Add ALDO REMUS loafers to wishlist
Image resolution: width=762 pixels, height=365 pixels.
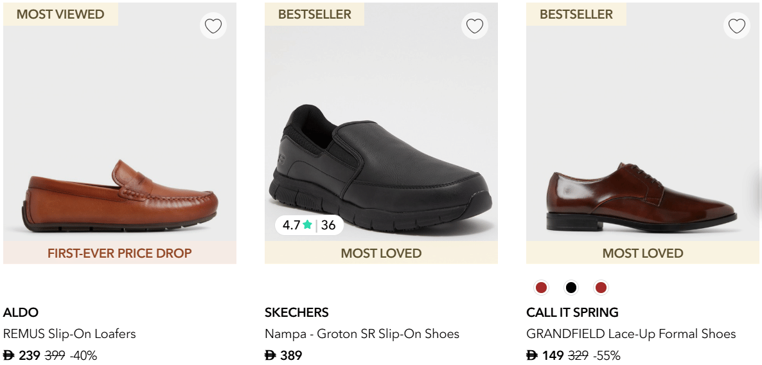tap(213, 26)
